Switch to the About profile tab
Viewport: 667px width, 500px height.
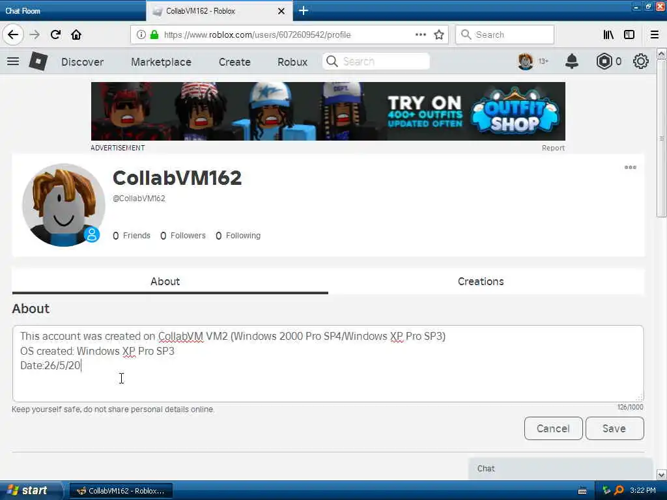click(170, 281)
